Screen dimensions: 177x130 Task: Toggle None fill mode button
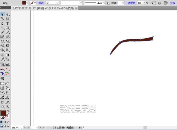tap(8, 122)
